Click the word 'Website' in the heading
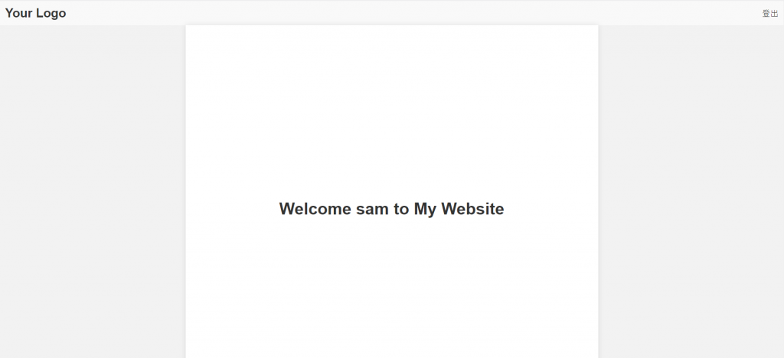This screenshot has height=358, width=784. pos(472,209)
